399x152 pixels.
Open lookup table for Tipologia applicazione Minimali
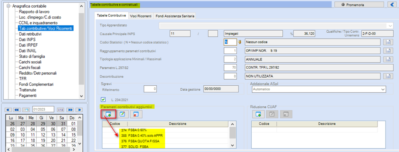click(x=388, y=59)
